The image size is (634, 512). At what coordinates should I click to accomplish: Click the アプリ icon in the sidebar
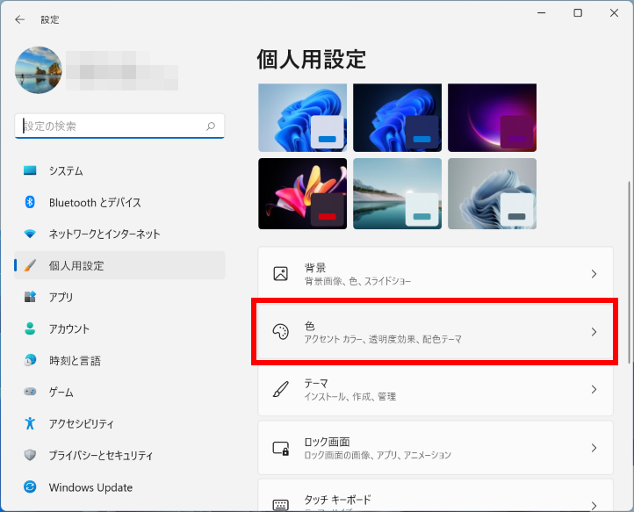coord(30,297)
